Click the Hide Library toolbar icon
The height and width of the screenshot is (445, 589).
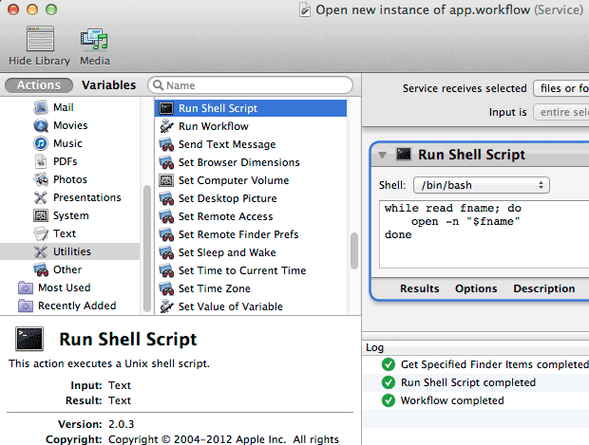(x=39, y=40)
